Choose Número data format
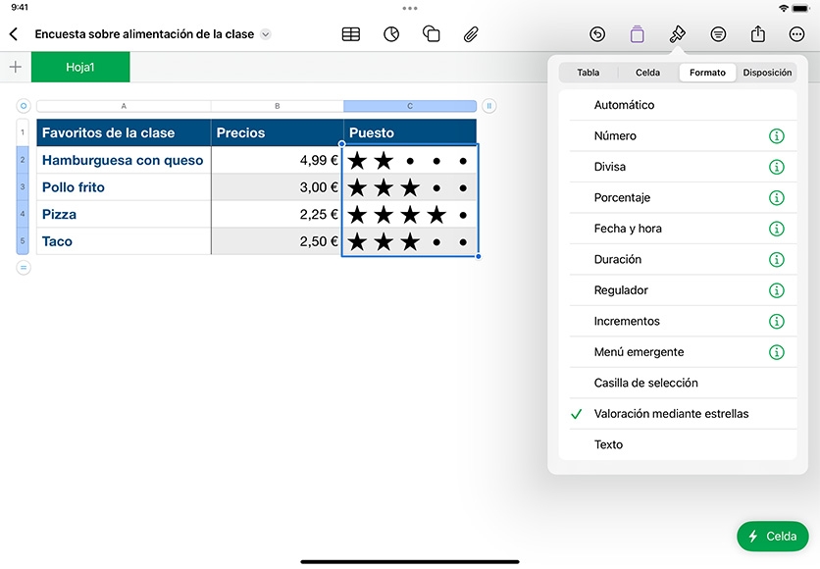This screenshot has height=569, width=820. [x=678, y=136]
